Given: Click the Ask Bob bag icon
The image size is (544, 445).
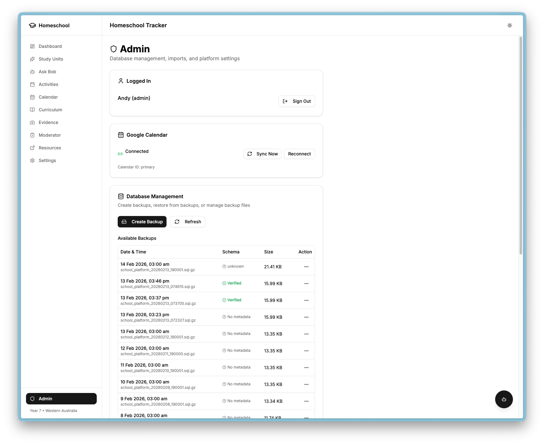Looking at the screenshot, I should (32, 72).
